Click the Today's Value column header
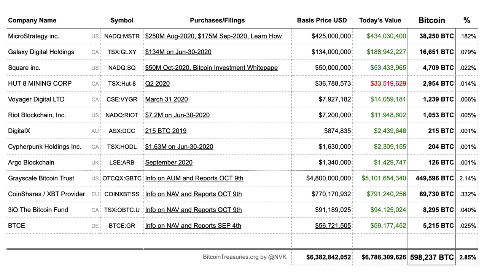 pyautogui.click(x=380, y=20)
